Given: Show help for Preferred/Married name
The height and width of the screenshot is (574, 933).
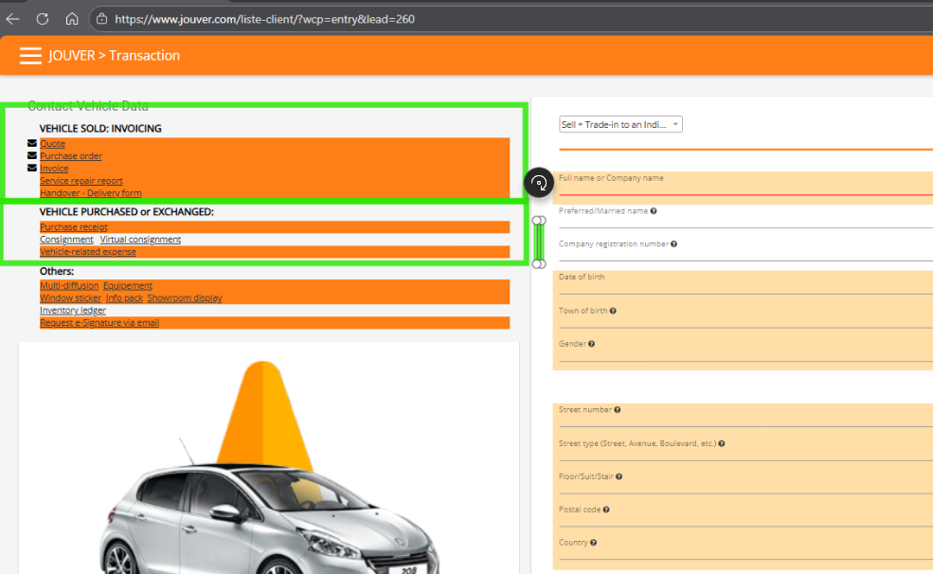Looking at the screenshot, I should [654, 211].
